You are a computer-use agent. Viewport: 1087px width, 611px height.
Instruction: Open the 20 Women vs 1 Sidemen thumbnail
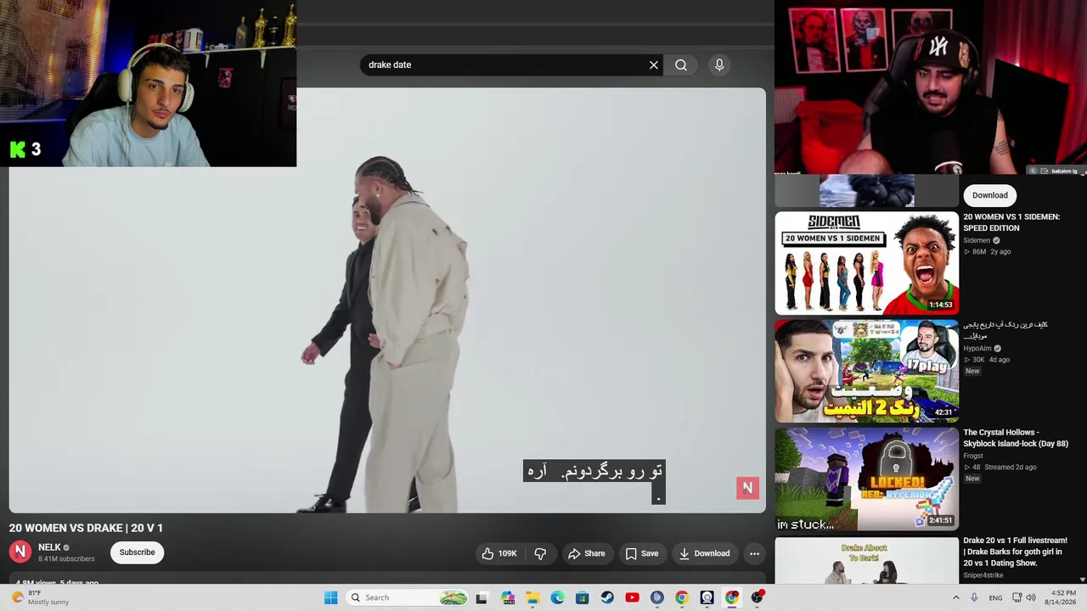867,263
